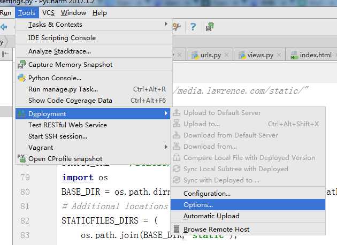The height and width of the screenshot is (245, 337).
Task: Select Capture Memory Snapshot
Action: point(94,65)
